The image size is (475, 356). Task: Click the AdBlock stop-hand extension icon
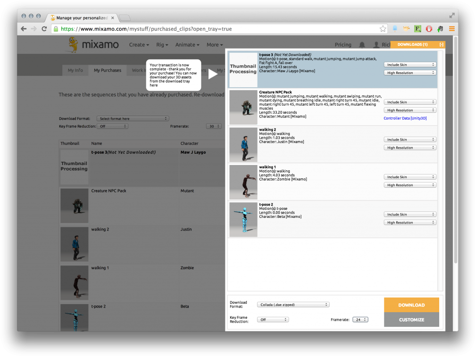coord(429,28)
